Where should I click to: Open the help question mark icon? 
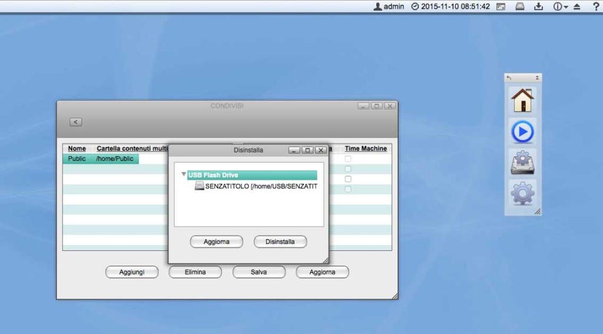[x=596, y=6]
